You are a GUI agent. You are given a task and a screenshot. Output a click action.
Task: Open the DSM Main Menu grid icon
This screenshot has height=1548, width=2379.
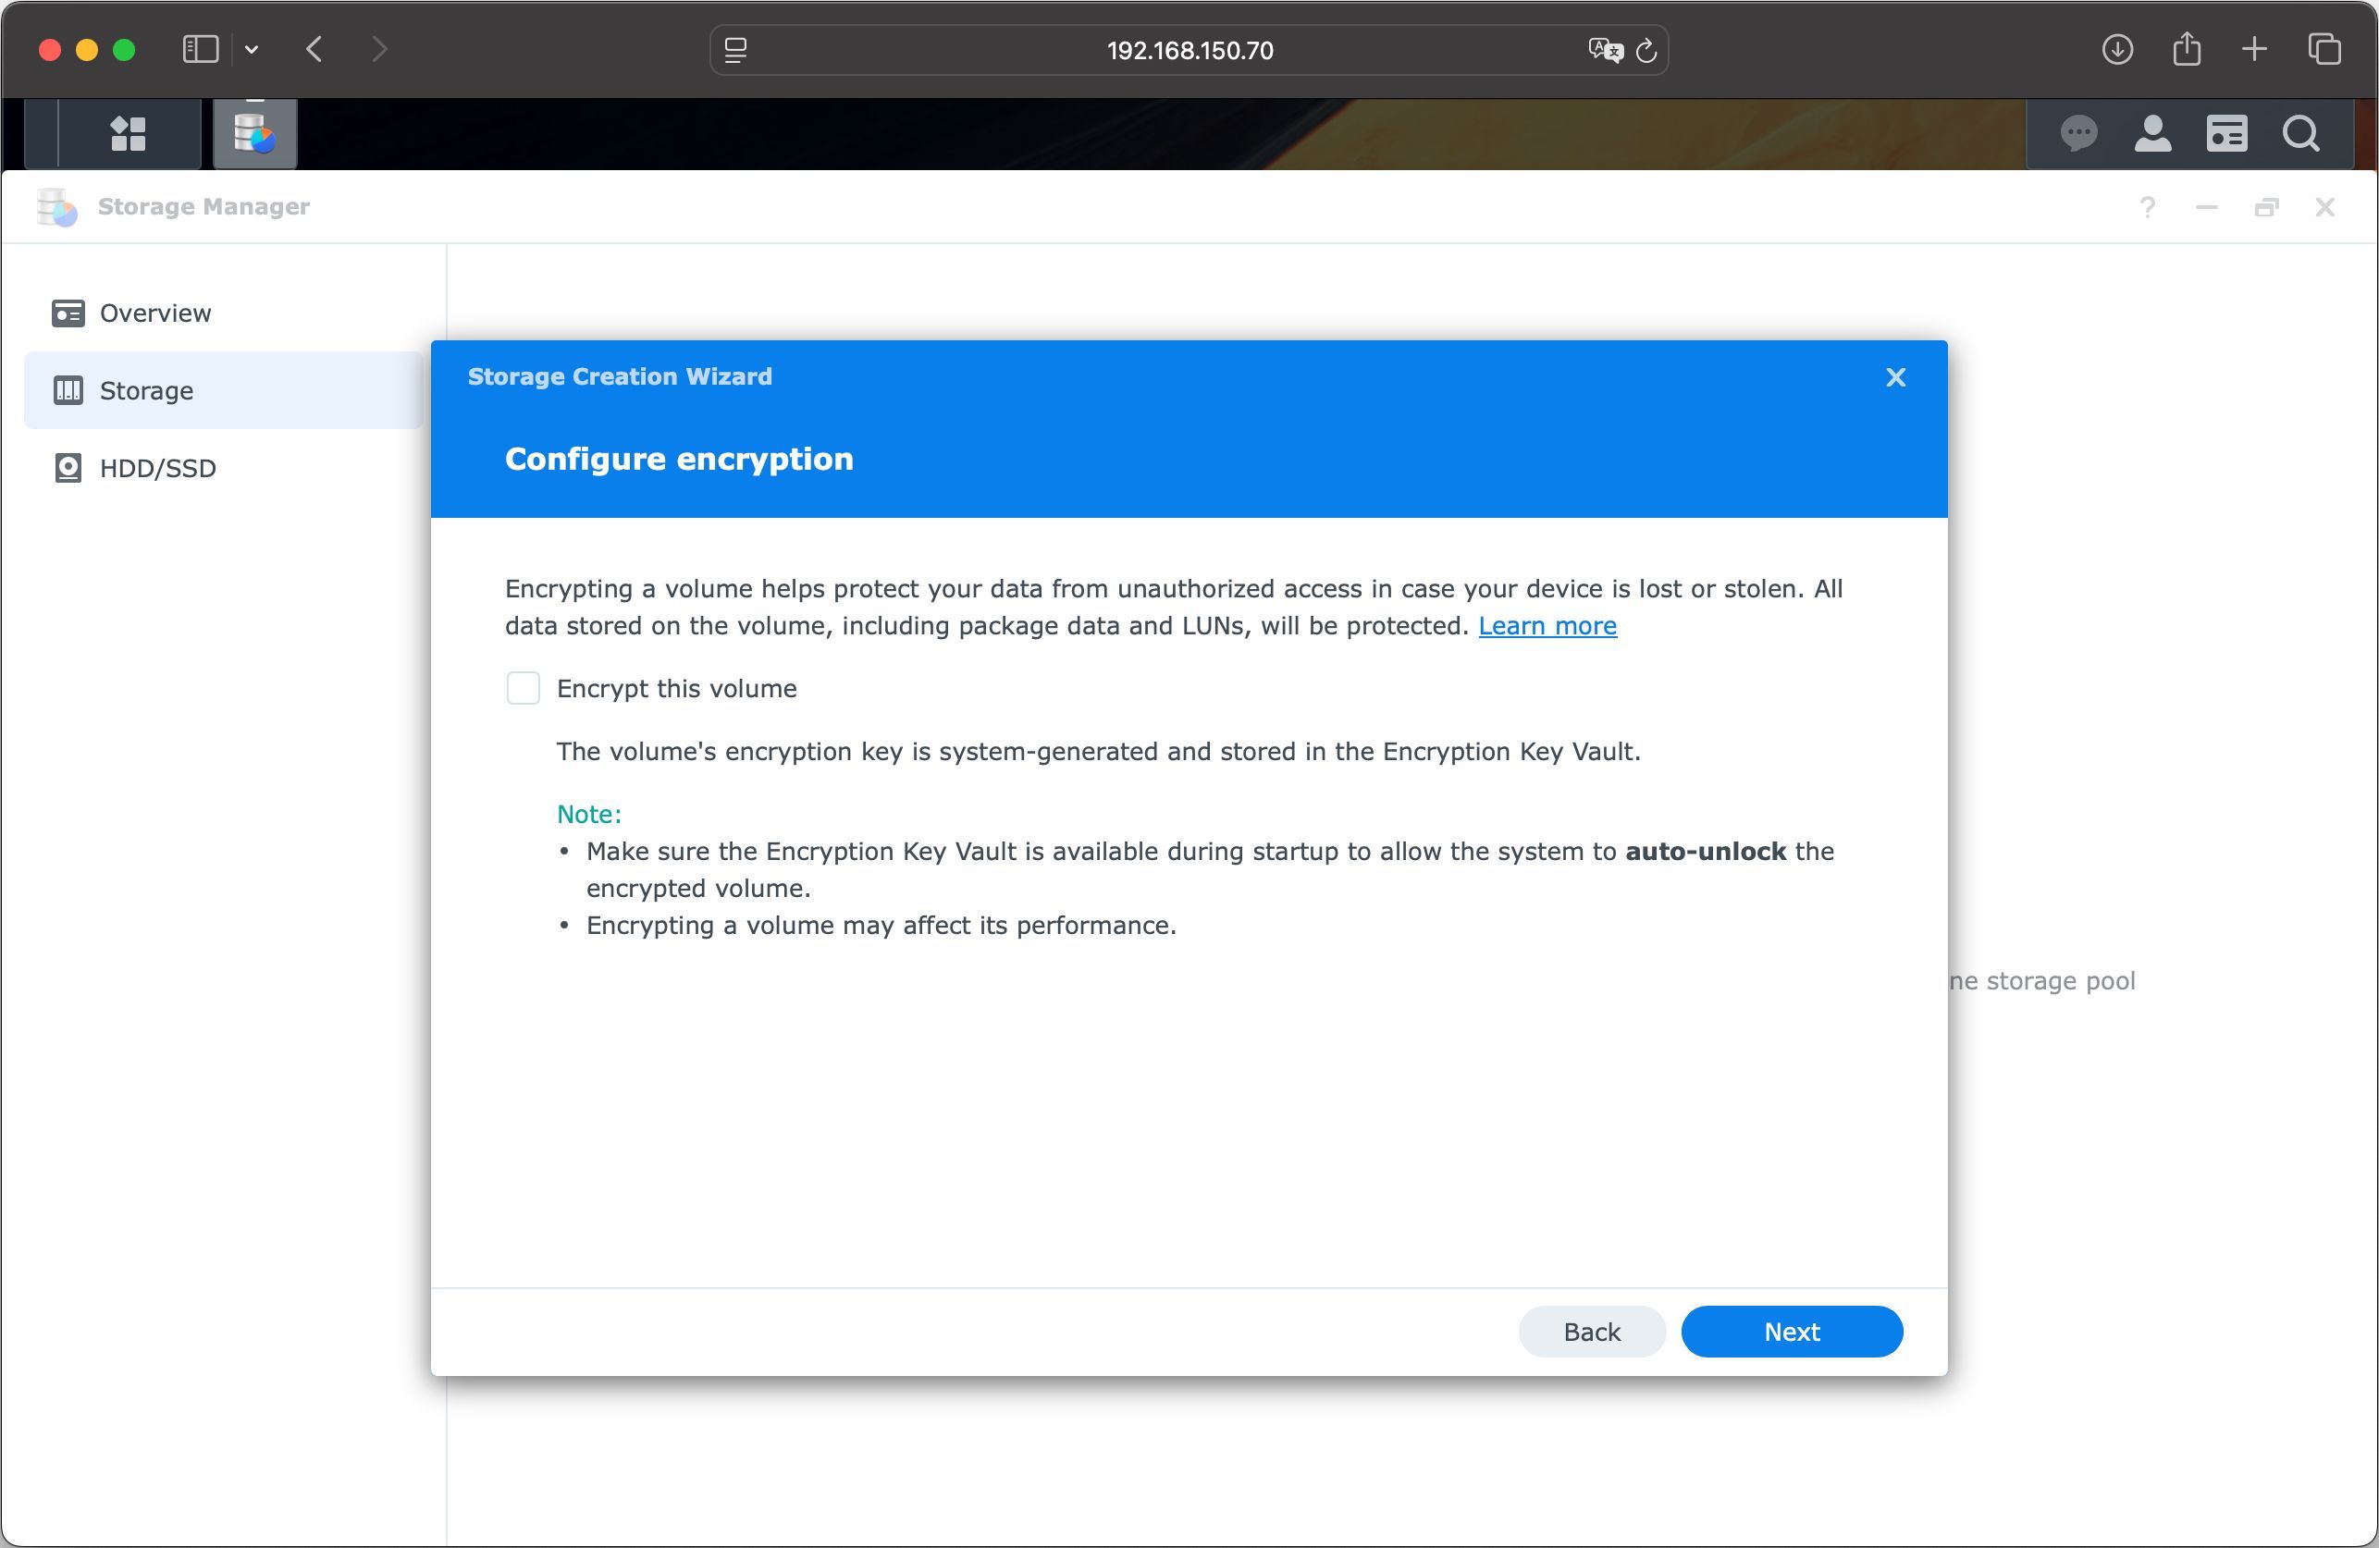pyautogui.click(x=128, y=133)
